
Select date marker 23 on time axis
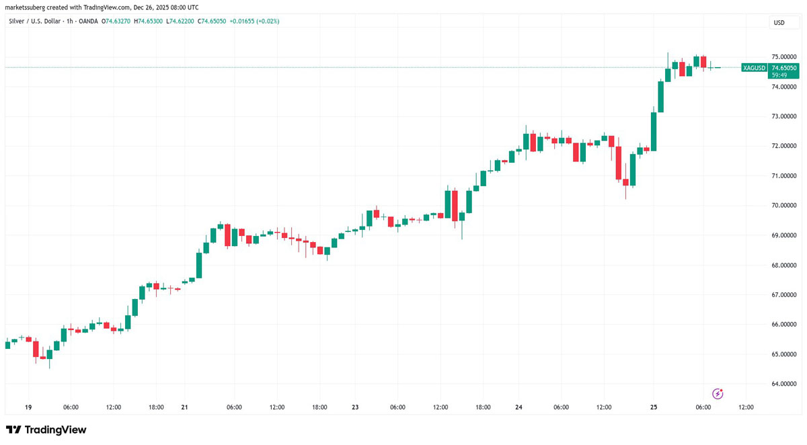click(x=355, y=407)
